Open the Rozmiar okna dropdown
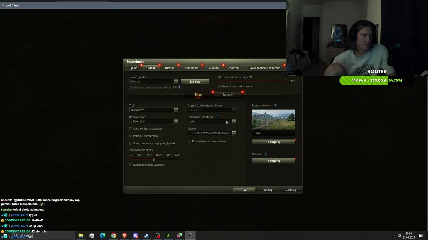The width and height of the screenshot is (428, 240). click(x=153, y=121)
